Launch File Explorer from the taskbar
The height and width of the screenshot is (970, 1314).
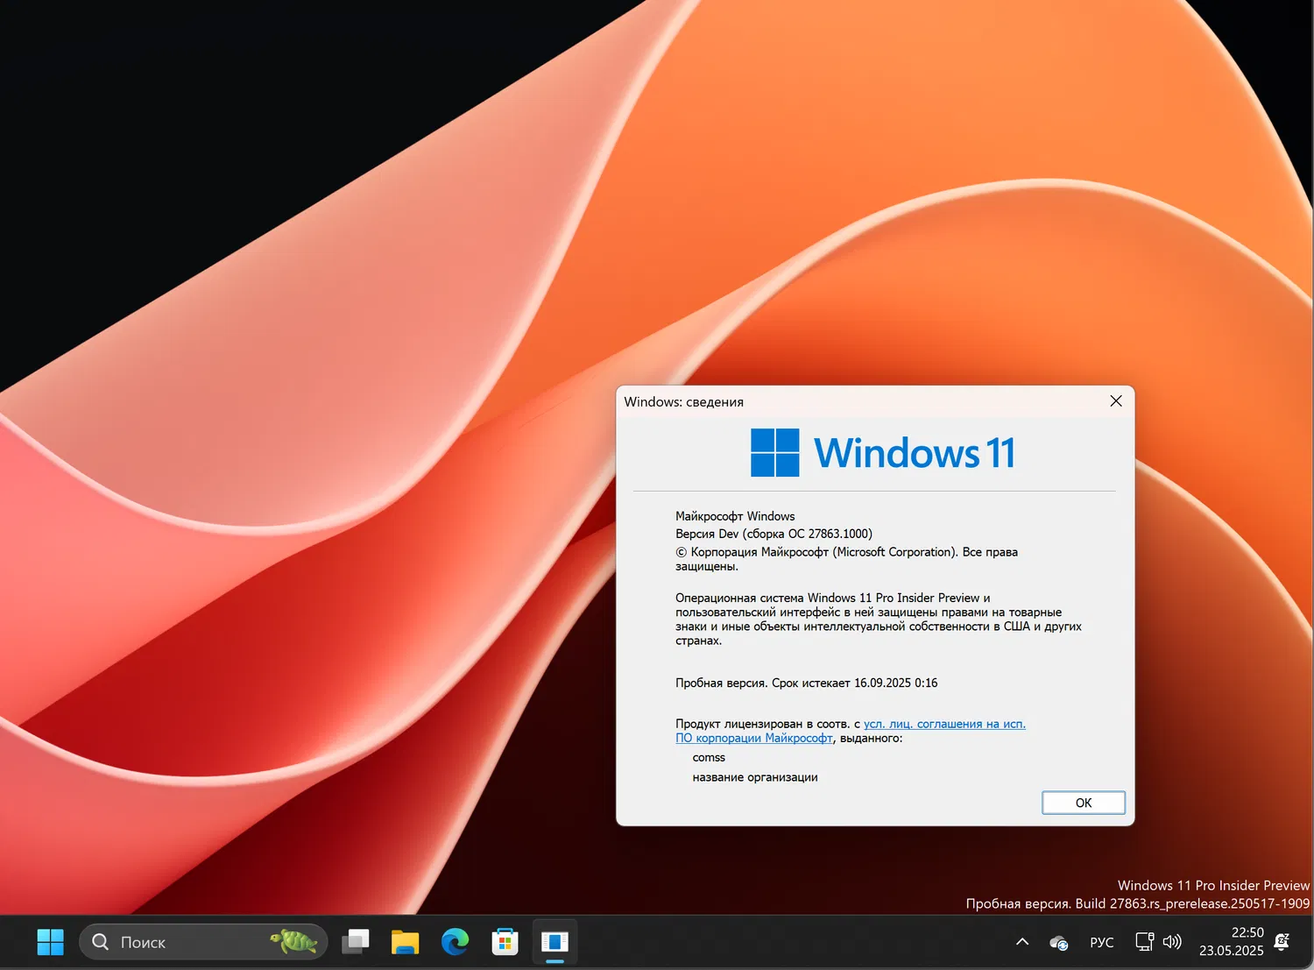coord(405,942)
